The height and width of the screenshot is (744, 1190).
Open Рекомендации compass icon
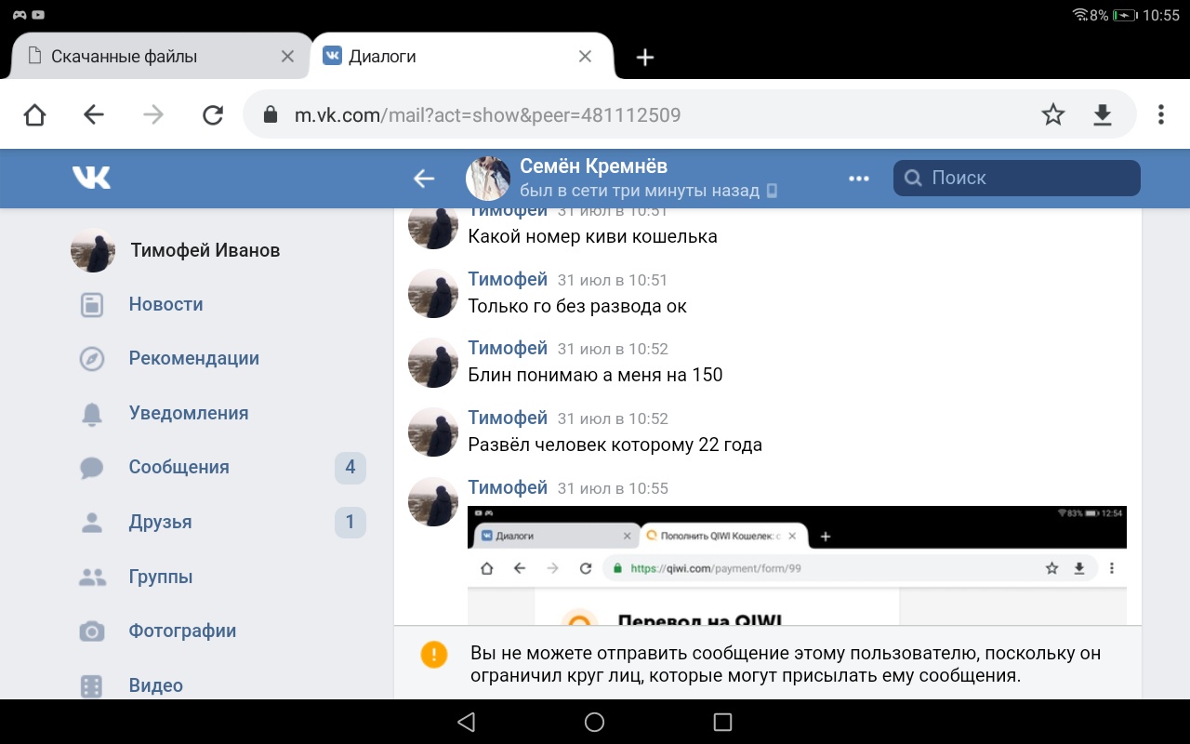coord(92,359)
